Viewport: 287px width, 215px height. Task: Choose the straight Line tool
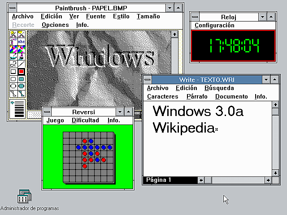coord(22,64)
